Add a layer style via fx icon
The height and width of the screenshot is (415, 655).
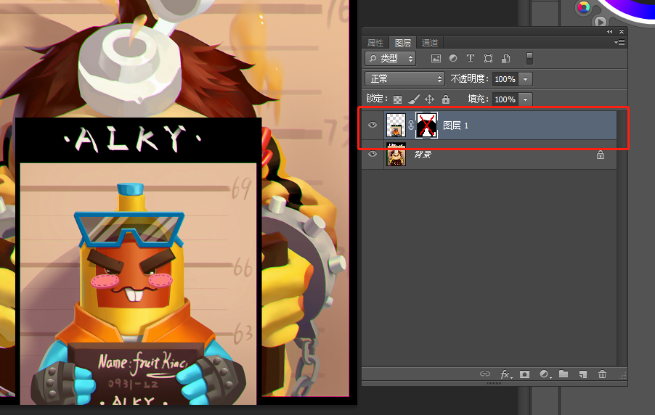pos(505,374)
